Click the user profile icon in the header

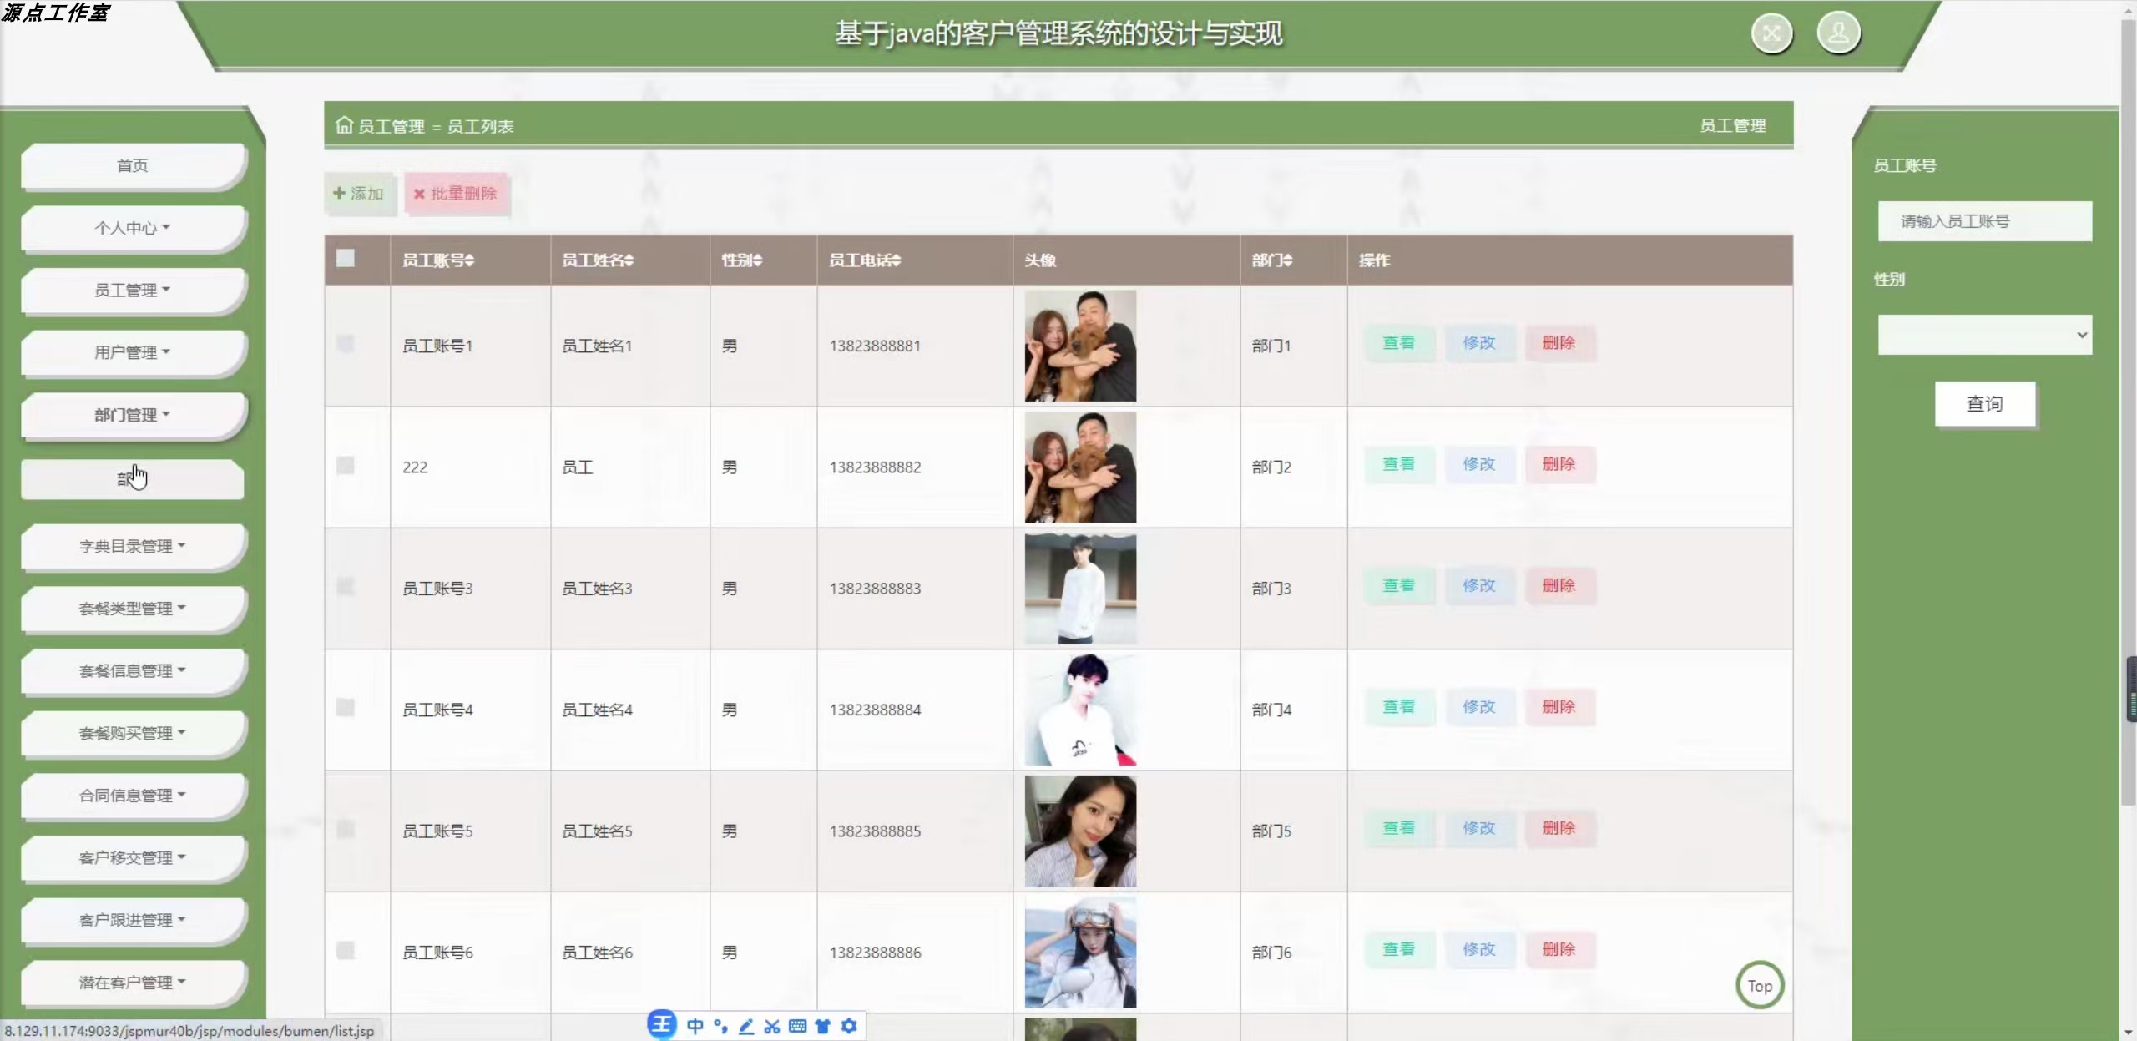tap(1838, 33)
